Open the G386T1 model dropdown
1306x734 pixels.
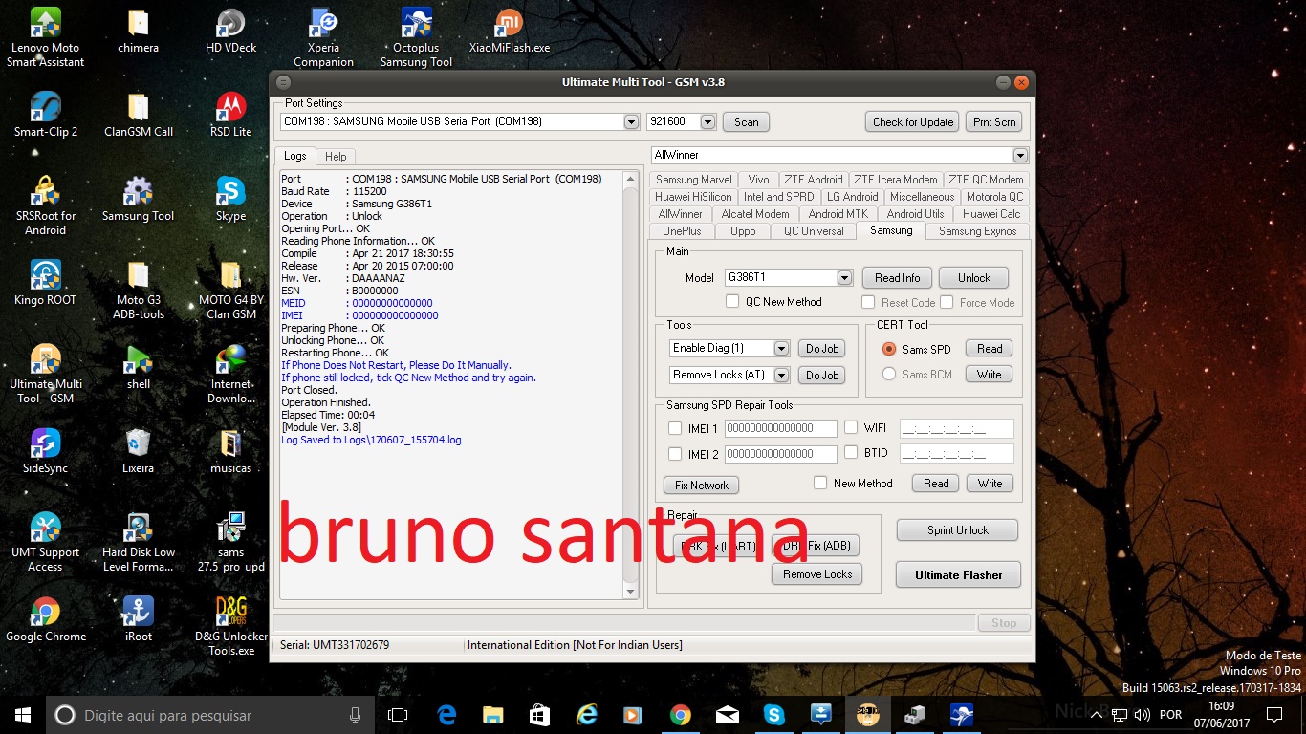point(844,278)
